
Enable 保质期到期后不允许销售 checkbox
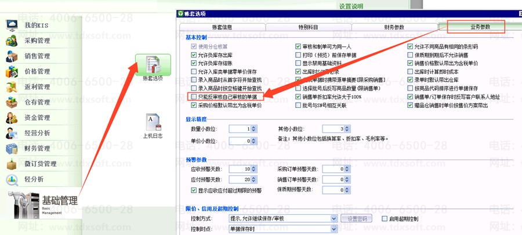click(x=411, y=55)
